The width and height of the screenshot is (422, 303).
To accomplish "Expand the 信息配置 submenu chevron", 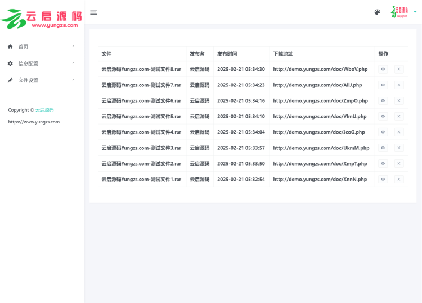I will pyautogui.click(x=73, y=63).
